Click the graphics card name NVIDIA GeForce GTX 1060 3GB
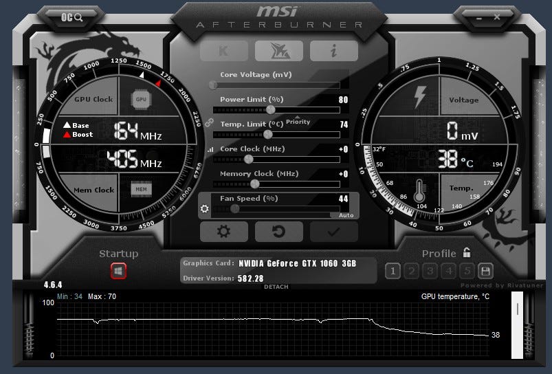 [x=298, y=263]
